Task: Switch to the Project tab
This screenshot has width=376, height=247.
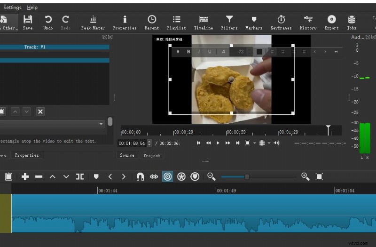Action: pos(152,156)
